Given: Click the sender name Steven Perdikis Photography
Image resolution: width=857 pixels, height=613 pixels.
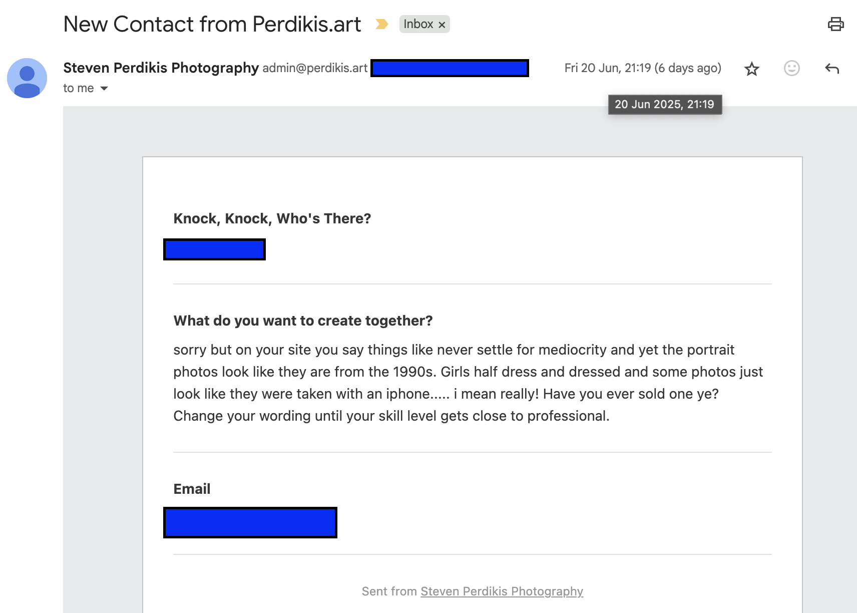Looking at the screenshot, I should pyautogui.click(x=161, y=68).
